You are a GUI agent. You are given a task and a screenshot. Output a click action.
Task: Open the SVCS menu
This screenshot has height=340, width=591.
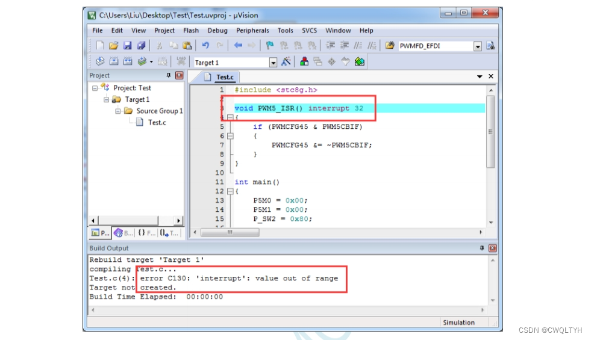310,31
